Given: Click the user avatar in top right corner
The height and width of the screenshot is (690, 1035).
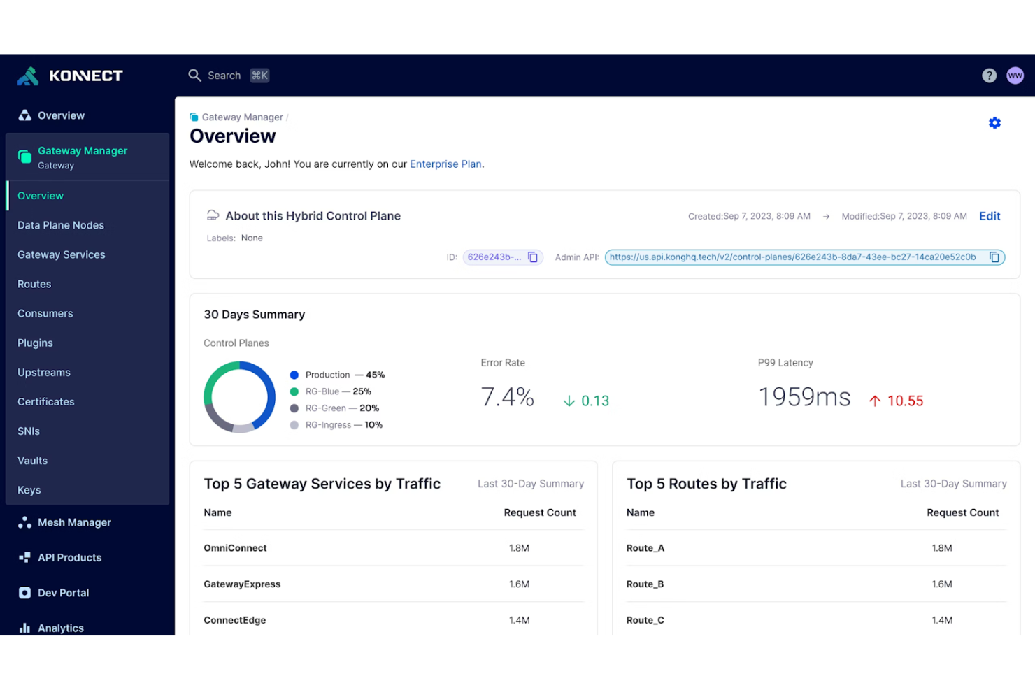Looking at the screenshot, I should 1015,75.
